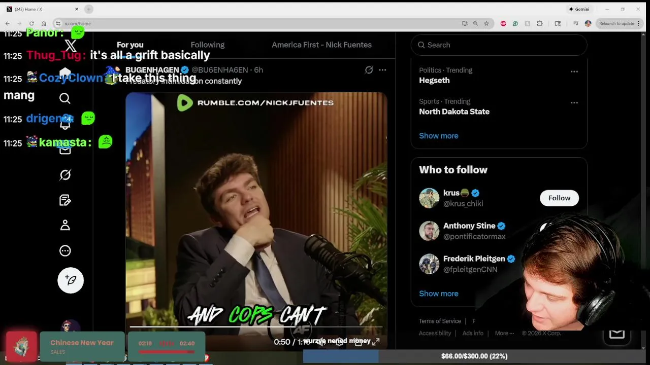Viewport: 650px width, 365px height.
Task: Reload the x.com page
Action: click(31, 23)
